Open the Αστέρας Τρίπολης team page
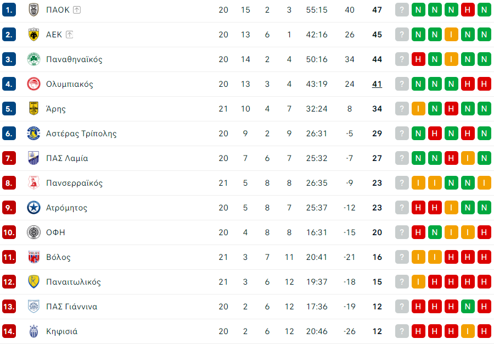494x344 pixels. pyautogui.click(x=81, y=134)
